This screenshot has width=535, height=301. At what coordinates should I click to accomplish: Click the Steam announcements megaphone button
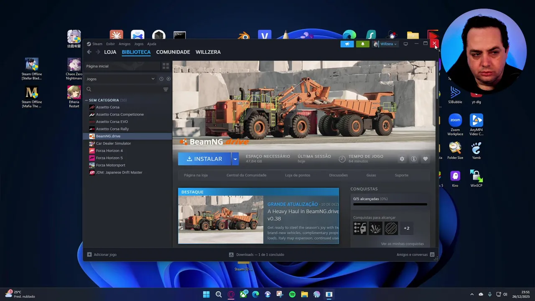coord(347,44)
